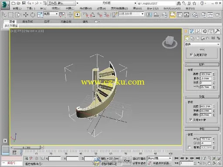Viewport: 223px width, 167px height.
Task: Collapse the 栏杆 rollout header
Action: coord(202,64)
